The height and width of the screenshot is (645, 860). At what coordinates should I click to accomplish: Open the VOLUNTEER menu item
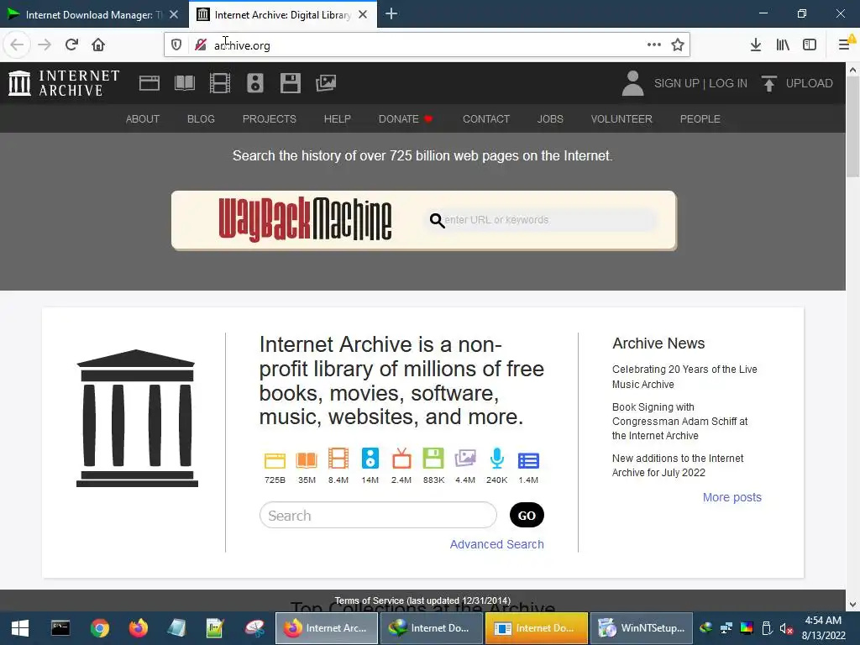pyautogui.click(x=621, y=119)
